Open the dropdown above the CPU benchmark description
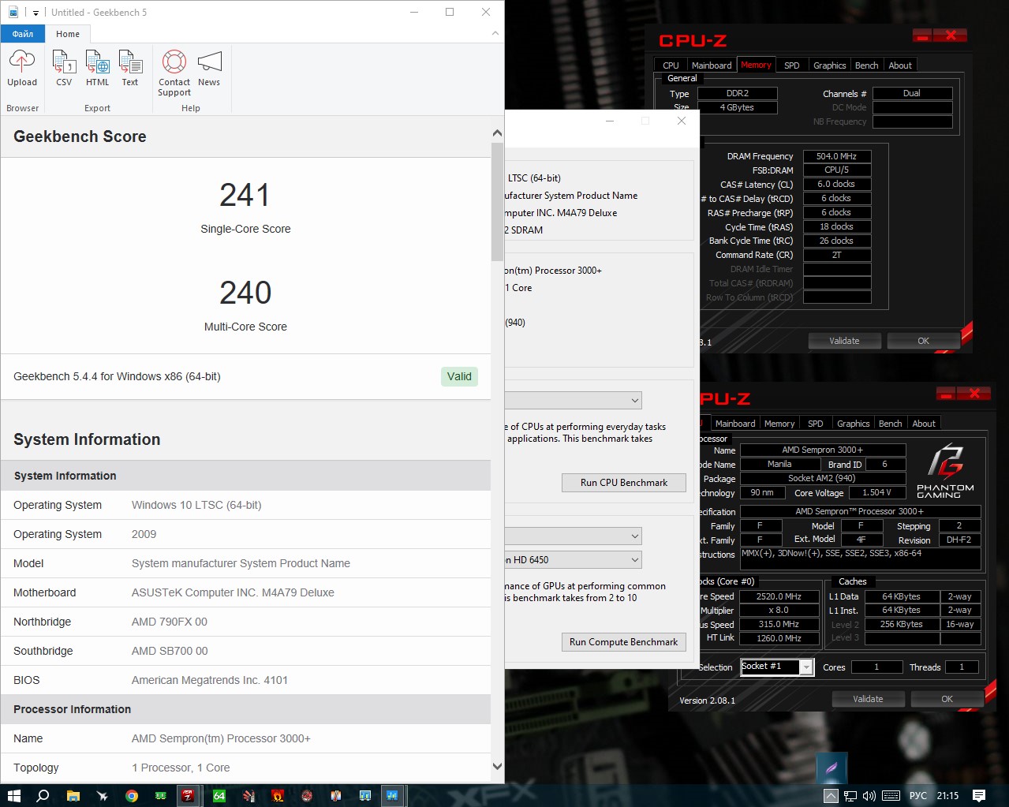Image resolution: width=1009 pixels, height=807 pixels. point(574,401)
